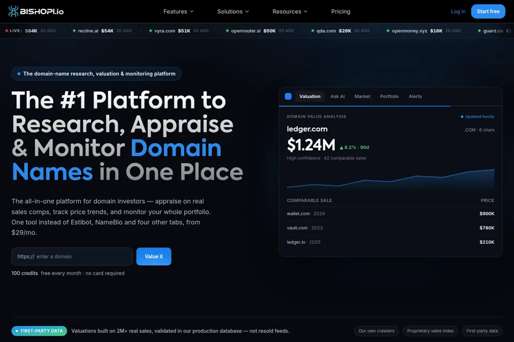Click guard.co ticker entry
514x342 pixels.
495,31
